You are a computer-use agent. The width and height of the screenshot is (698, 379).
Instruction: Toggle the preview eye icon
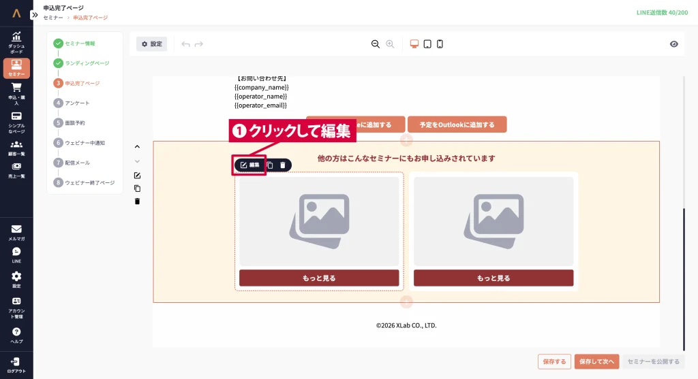pos(674,44)
